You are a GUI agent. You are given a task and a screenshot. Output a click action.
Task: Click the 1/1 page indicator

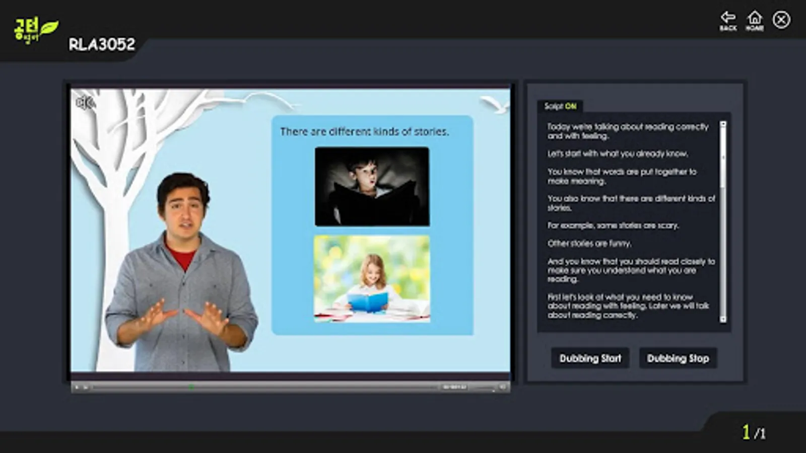tap(754, 432)
